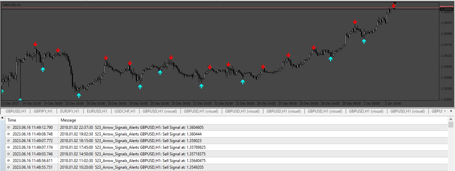The image size is (455, 171).
Task: Click the 2 Jan 16:00 time axis label
Action: point(393,103)
